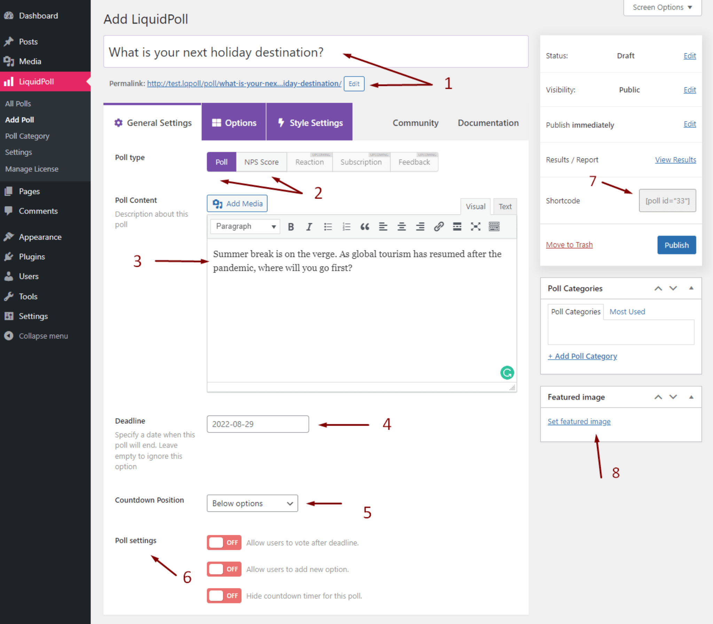713x624 pixels.
Task: Open Users menu in sidebar
Action: 45,276
